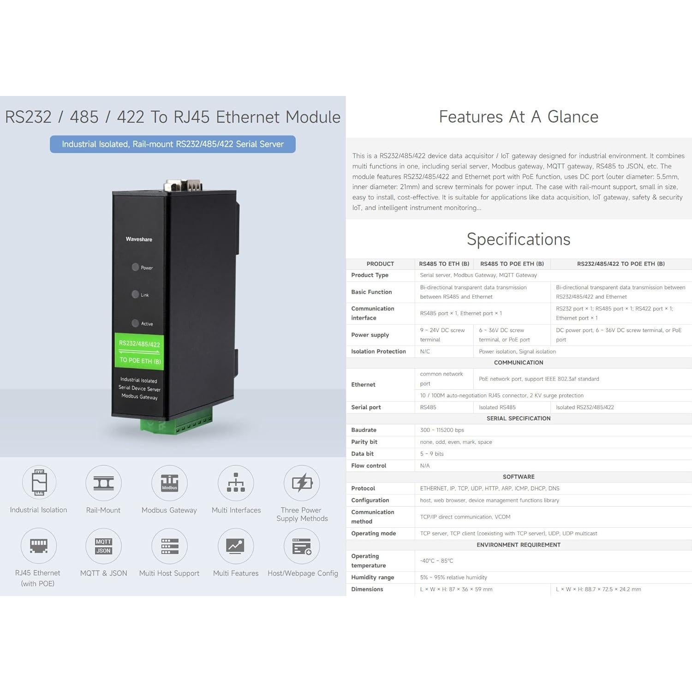692x692 pixels.
Task: Click the Features At A Glance heading
Action: (519, 117)
